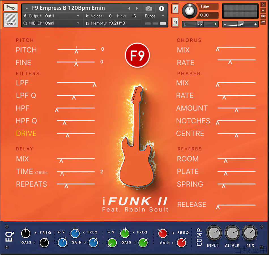Toggle the PV button
This screenshot has width=269, height=255.
click(263, 22)
